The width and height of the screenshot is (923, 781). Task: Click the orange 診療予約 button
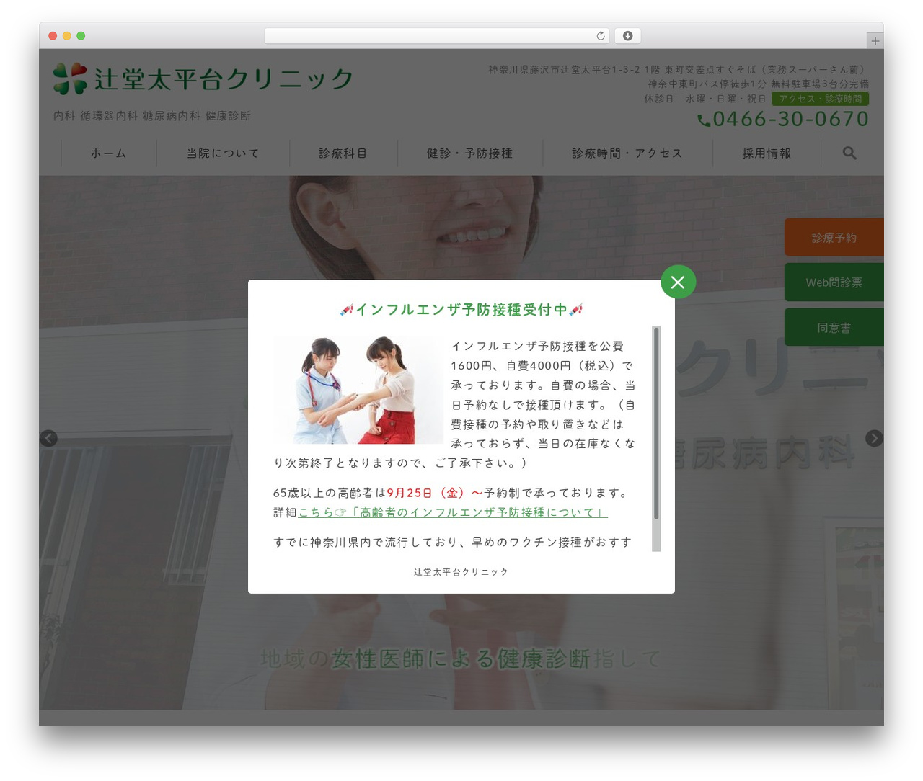(834, 238)
